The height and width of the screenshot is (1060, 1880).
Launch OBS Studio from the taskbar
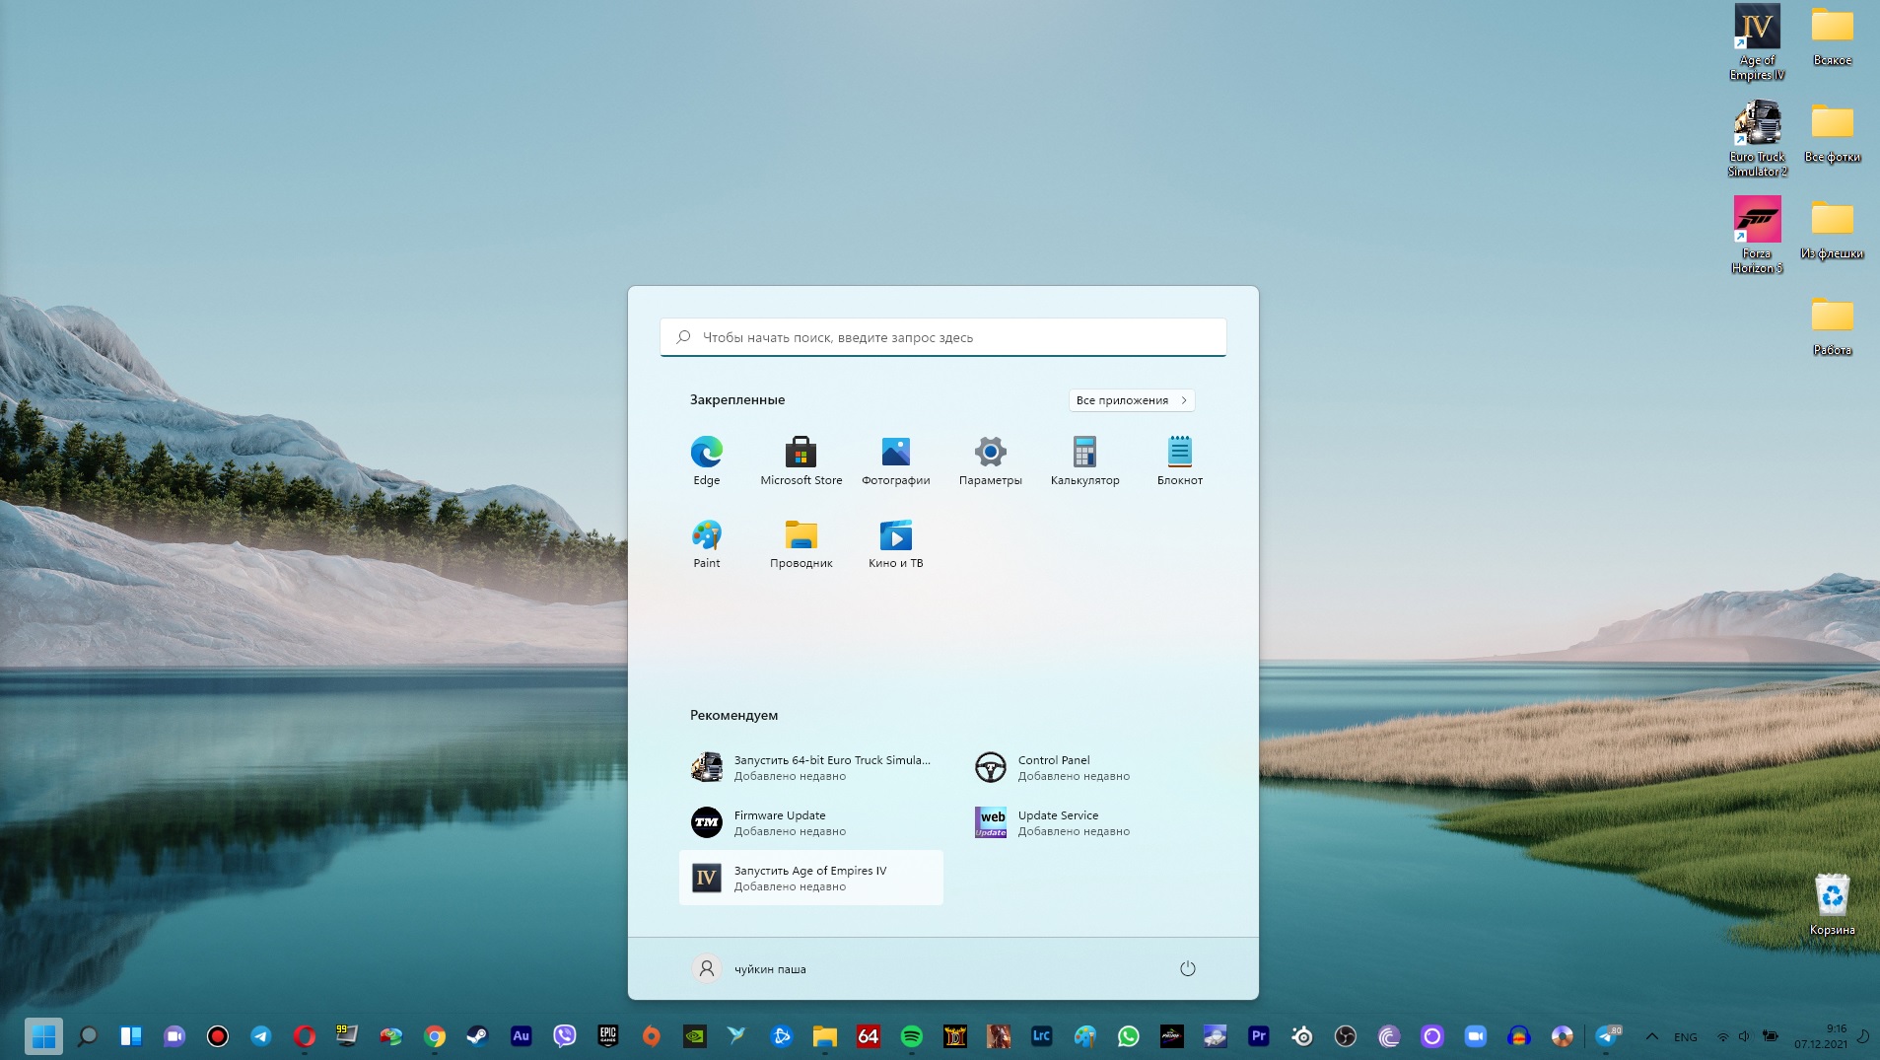click(1346, 1036)
